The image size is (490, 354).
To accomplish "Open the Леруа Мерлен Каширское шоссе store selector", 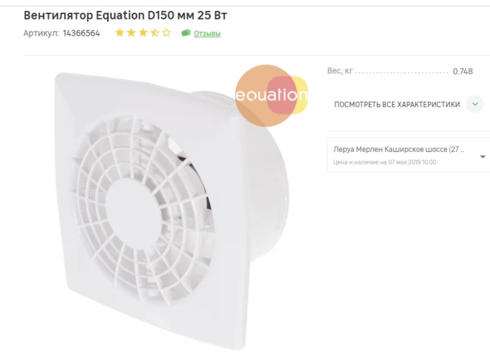I will coord(399,150).
